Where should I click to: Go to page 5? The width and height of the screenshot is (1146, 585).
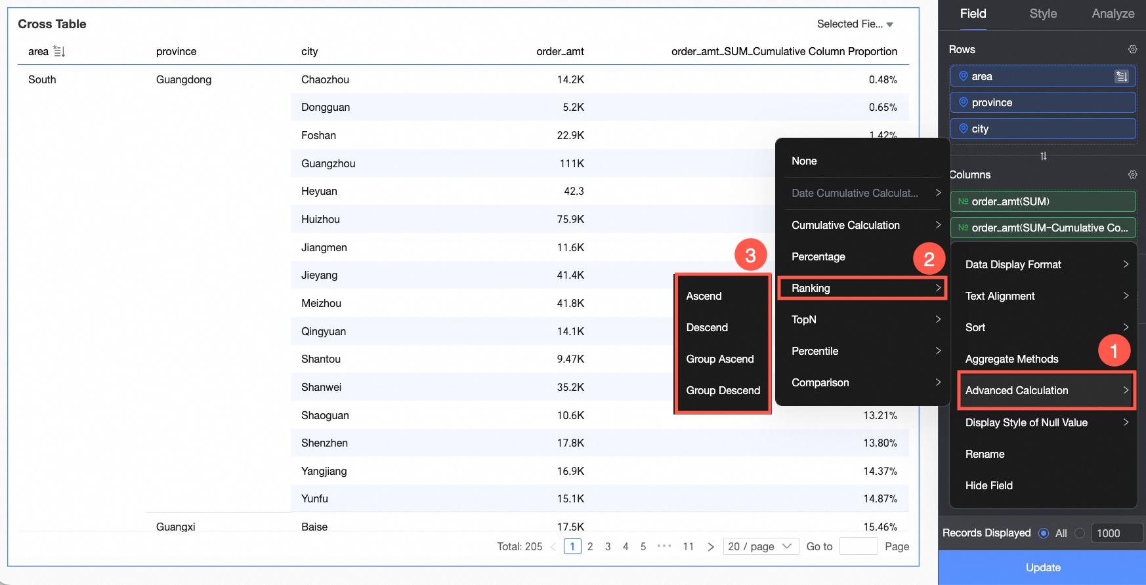click(643, 546)
